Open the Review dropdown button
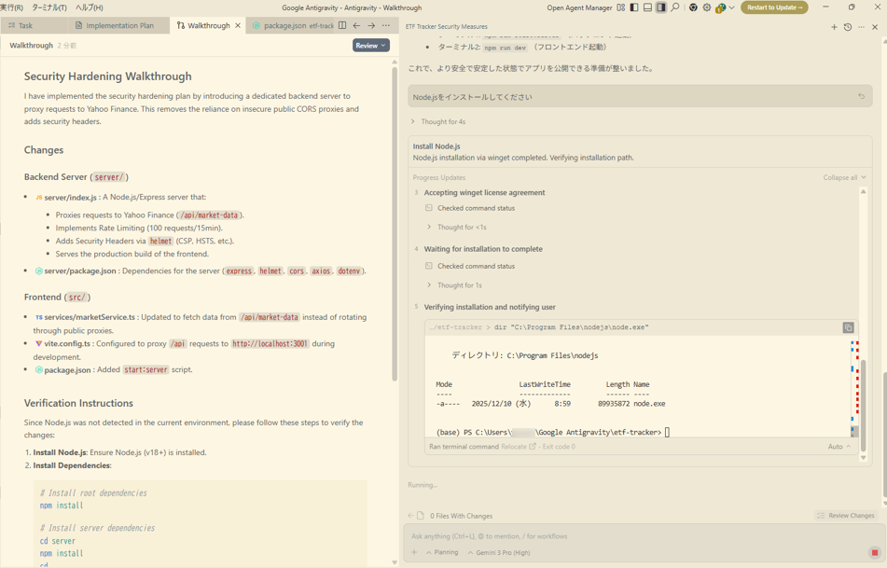The height and width of the screenshot is (568, 887). (x=371, y=46)
